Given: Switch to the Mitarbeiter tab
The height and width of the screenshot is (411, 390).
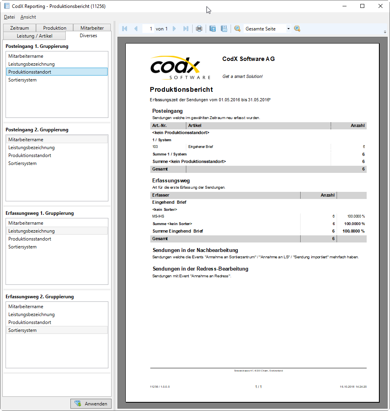Looking at the screenshot, I should [92, 28].
